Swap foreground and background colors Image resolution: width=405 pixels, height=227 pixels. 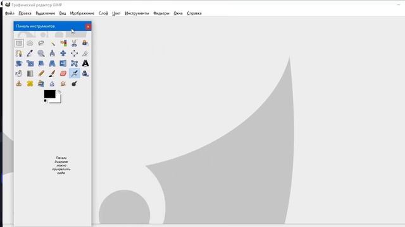click(x=59, y=92)
